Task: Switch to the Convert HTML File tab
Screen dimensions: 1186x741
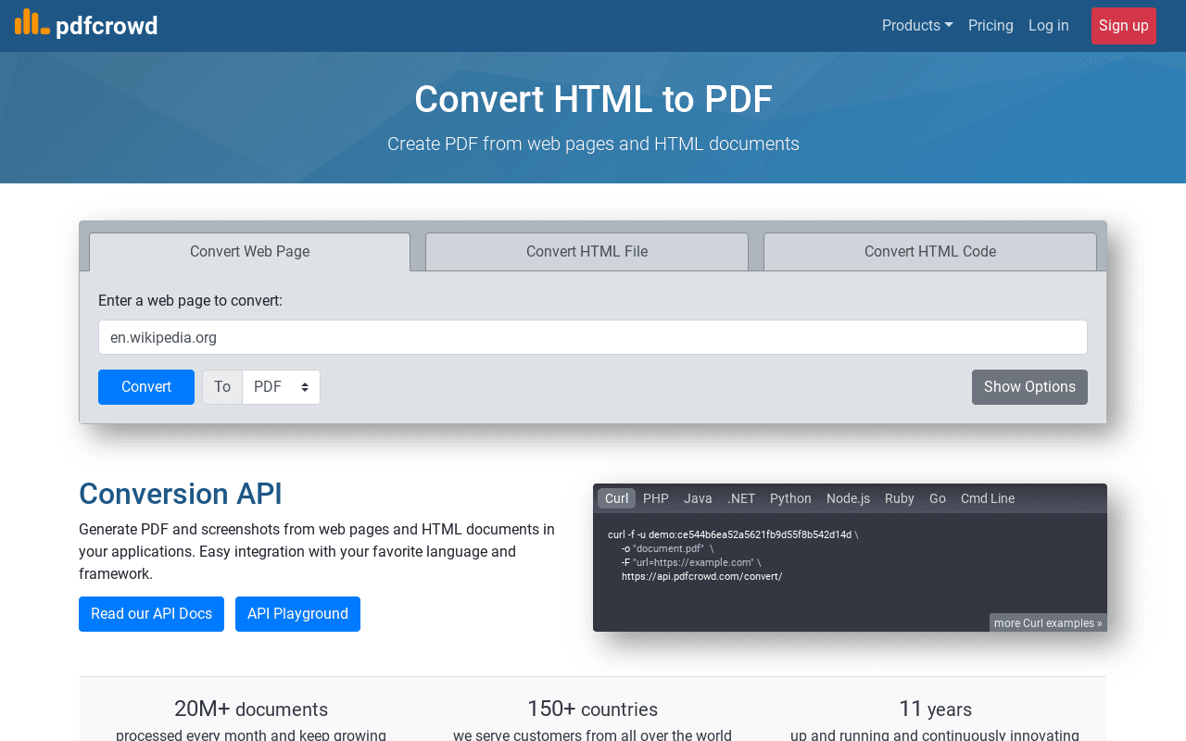Action: click(587, 251)
